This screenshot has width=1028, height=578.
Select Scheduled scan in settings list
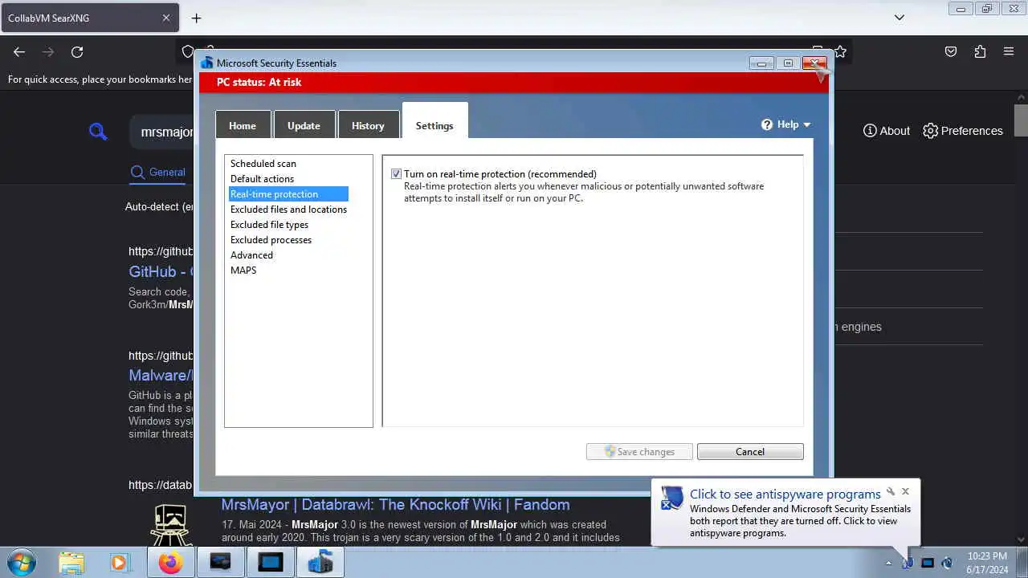tap(263, 164)
